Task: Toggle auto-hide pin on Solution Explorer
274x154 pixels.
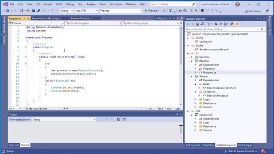Action: tap(260, 18)
